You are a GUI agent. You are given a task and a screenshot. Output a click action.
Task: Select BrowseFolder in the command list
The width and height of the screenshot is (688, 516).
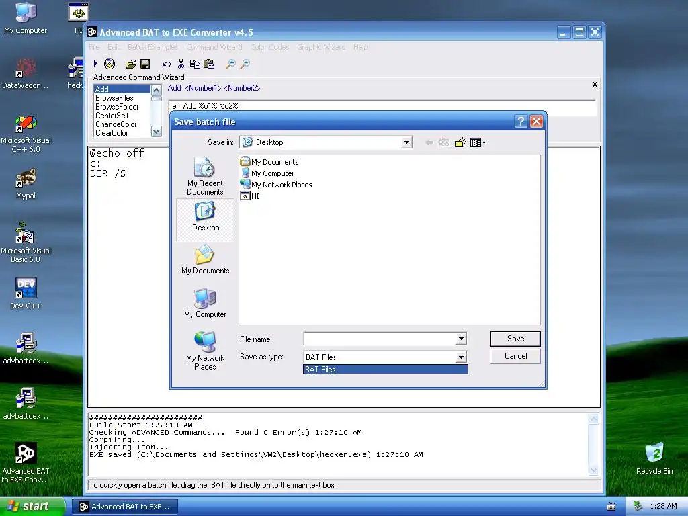122,107
